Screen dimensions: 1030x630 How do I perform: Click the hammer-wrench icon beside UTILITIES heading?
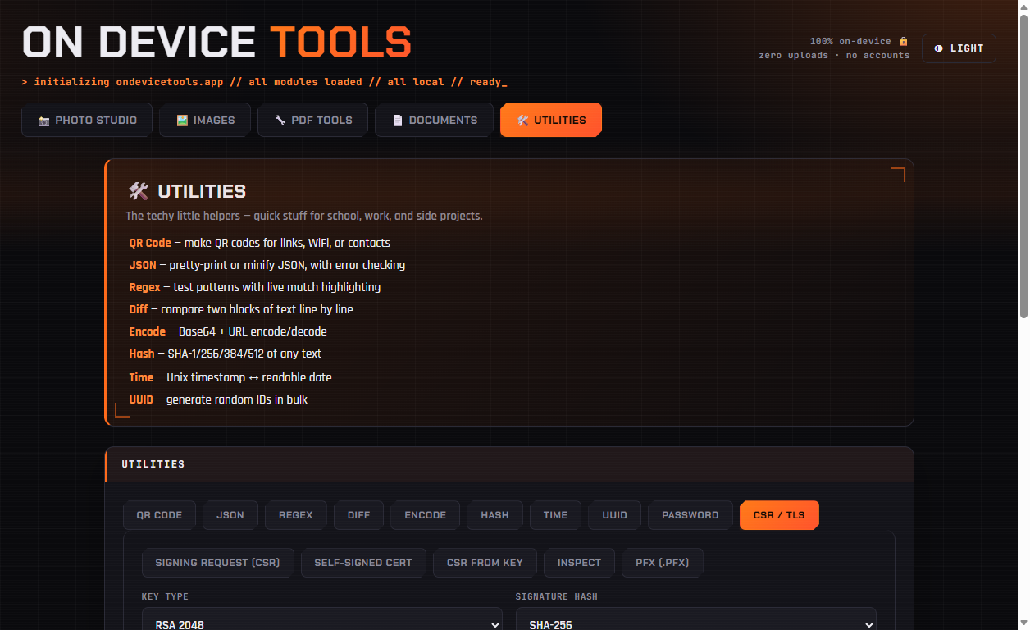tap(139, 191)
